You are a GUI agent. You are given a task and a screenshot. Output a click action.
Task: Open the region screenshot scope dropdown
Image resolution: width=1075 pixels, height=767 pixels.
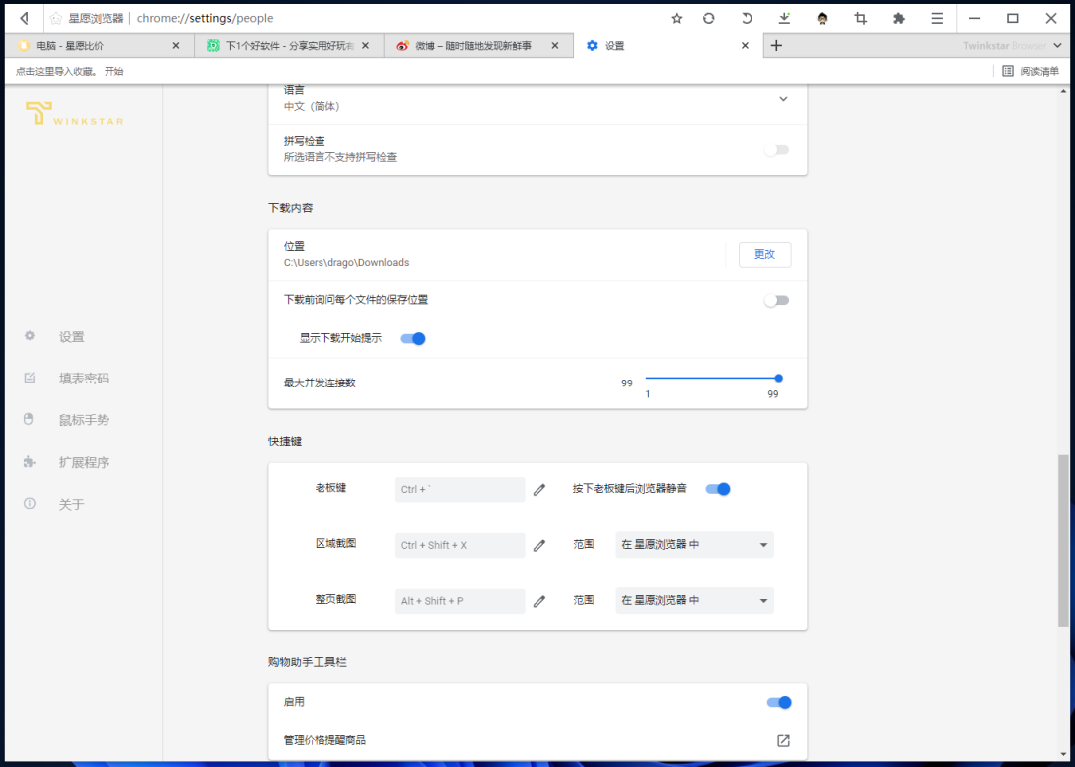[694, 545]
